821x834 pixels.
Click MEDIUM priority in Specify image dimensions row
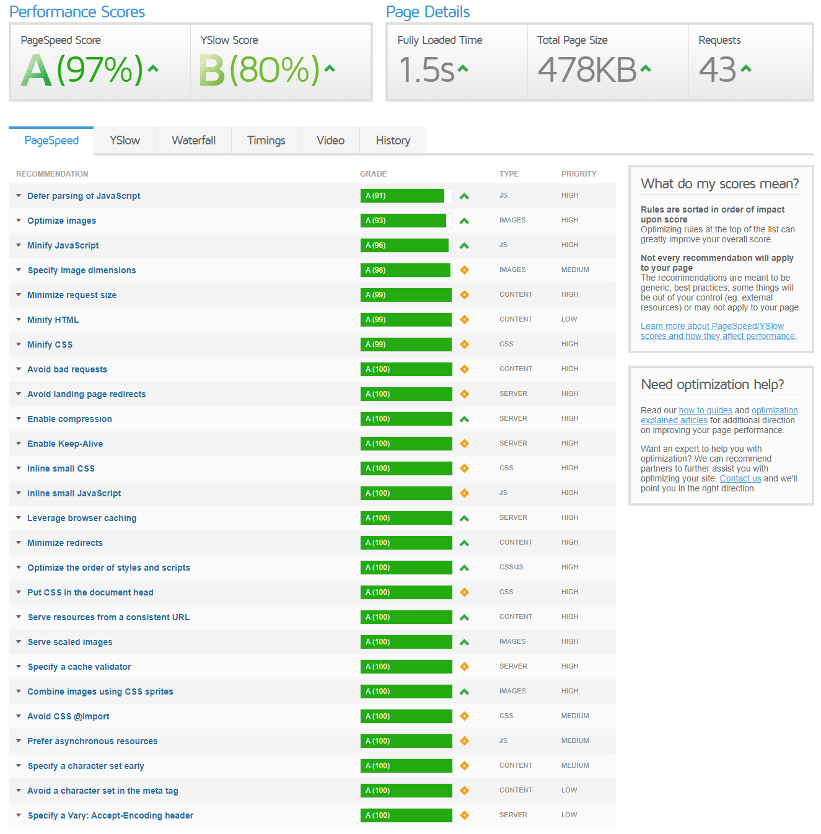[575, 270]
